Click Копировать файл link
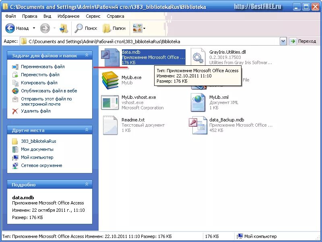The height and width of the screenshot is (242, 322). click(39, 83)
